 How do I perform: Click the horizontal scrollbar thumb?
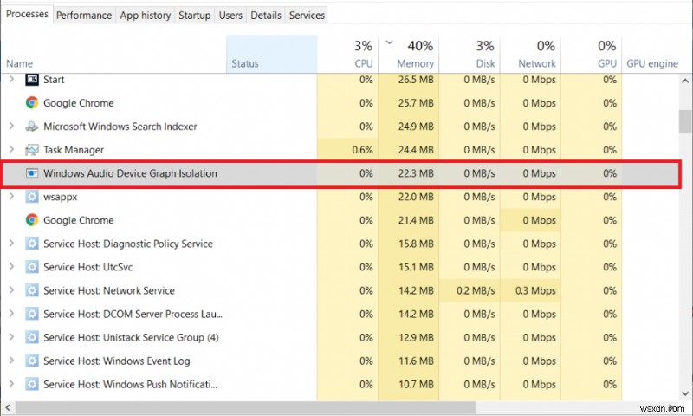coord(246,407)
